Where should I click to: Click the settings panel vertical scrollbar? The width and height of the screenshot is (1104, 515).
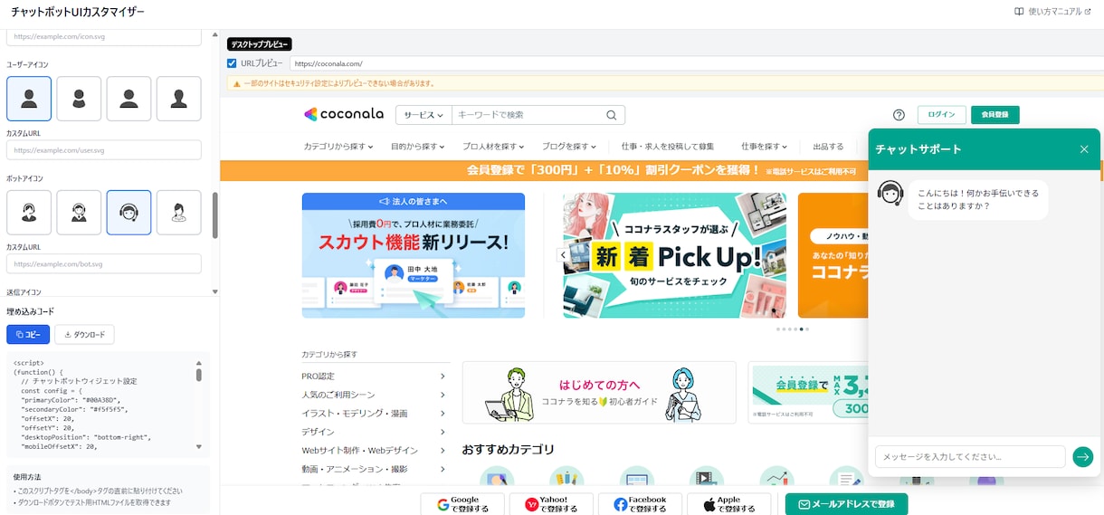(214, 215)
